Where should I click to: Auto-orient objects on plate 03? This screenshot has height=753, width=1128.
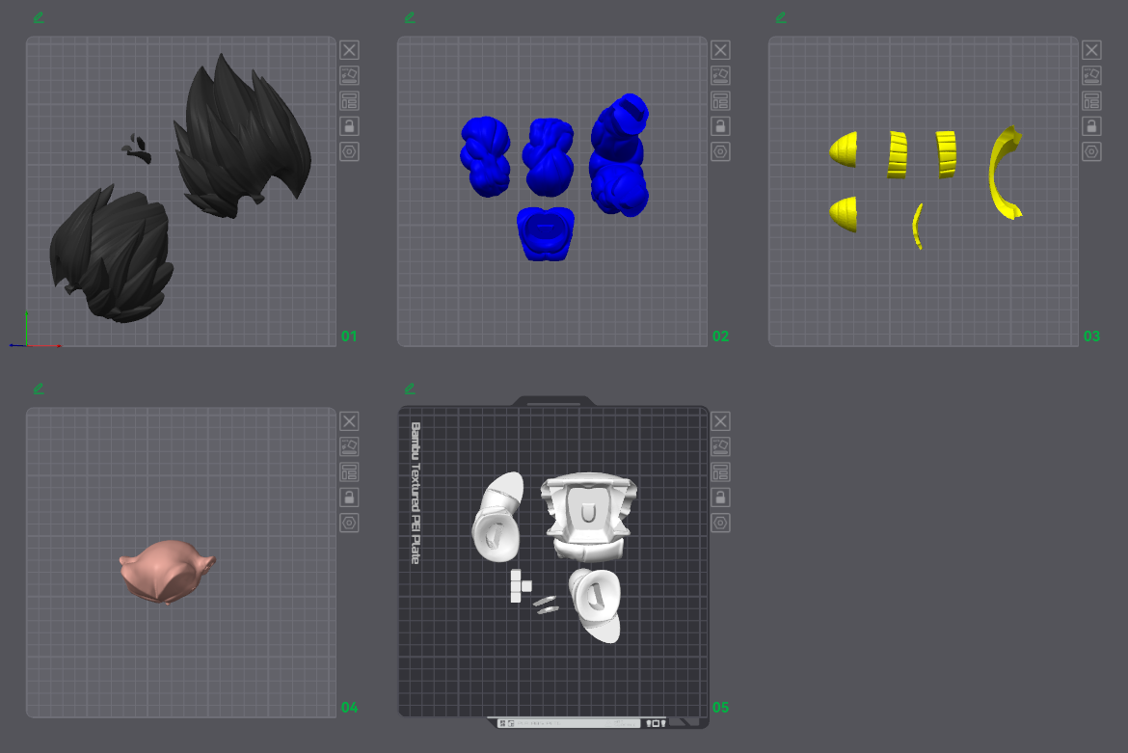1091,75
